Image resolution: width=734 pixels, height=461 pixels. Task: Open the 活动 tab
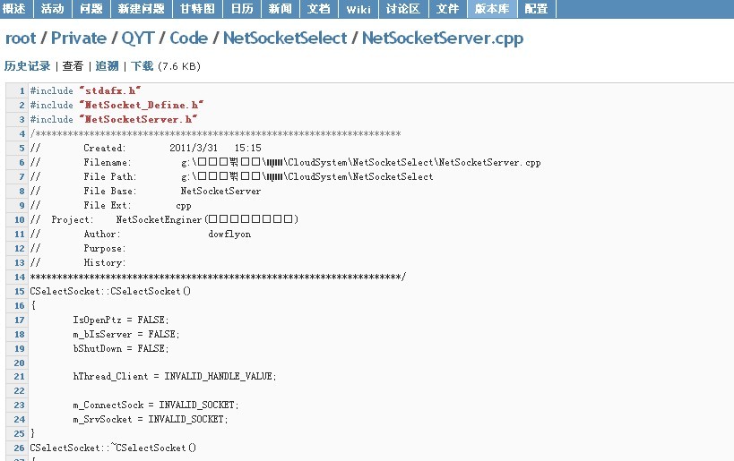tap(52, 9)
